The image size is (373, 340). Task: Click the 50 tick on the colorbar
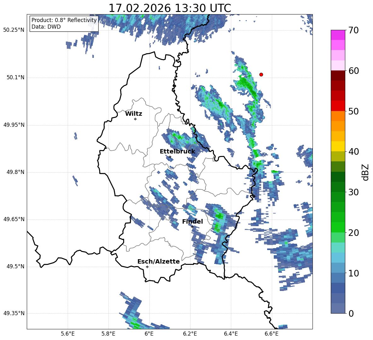(353, 111)
